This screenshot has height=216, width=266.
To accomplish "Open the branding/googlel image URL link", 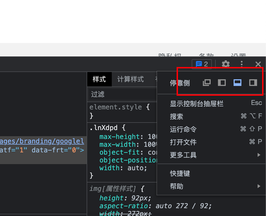I will pos(42,141).
